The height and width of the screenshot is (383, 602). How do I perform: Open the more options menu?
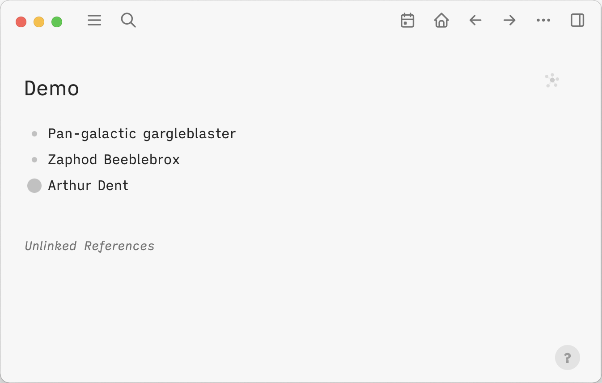pos(543,20)
